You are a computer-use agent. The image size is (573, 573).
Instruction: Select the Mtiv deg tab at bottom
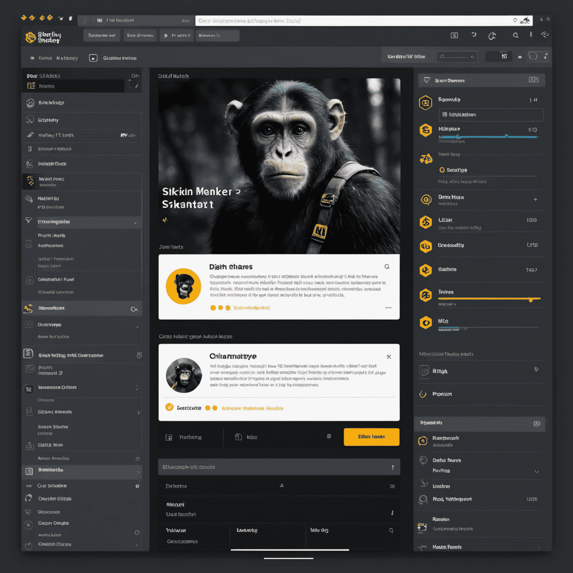coord(319,530)
